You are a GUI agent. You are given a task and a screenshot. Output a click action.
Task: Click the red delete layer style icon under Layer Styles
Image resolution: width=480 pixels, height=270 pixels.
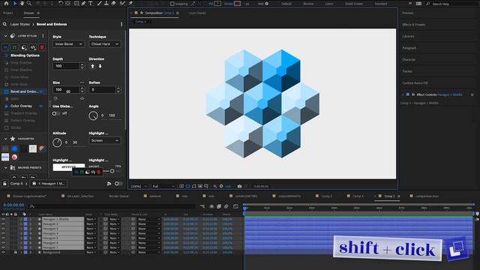pos(42,47)
